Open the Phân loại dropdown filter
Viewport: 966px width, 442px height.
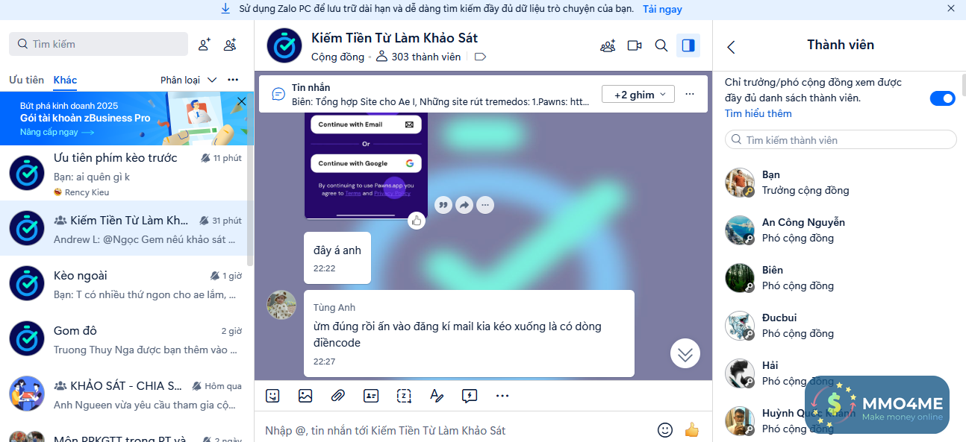click(x=189, y=80)
